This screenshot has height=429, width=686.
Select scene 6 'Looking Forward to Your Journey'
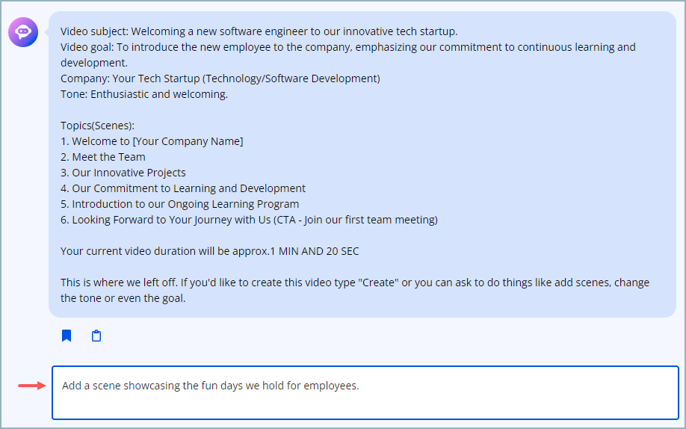coord(249,220)
